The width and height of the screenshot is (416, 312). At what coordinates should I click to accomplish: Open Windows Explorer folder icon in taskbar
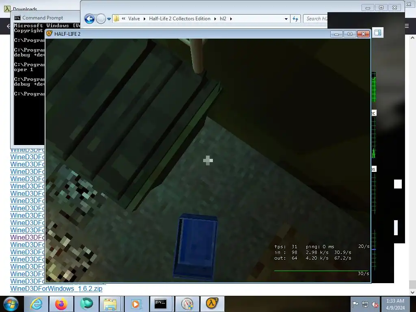[x=110, y=304]
